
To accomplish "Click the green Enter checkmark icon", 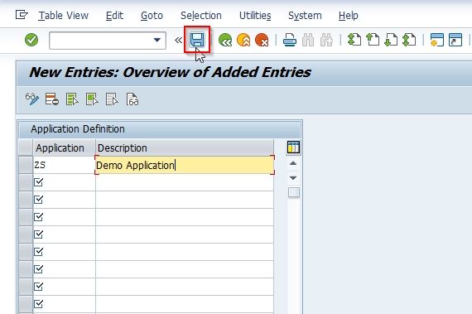I will pos(31,40).
